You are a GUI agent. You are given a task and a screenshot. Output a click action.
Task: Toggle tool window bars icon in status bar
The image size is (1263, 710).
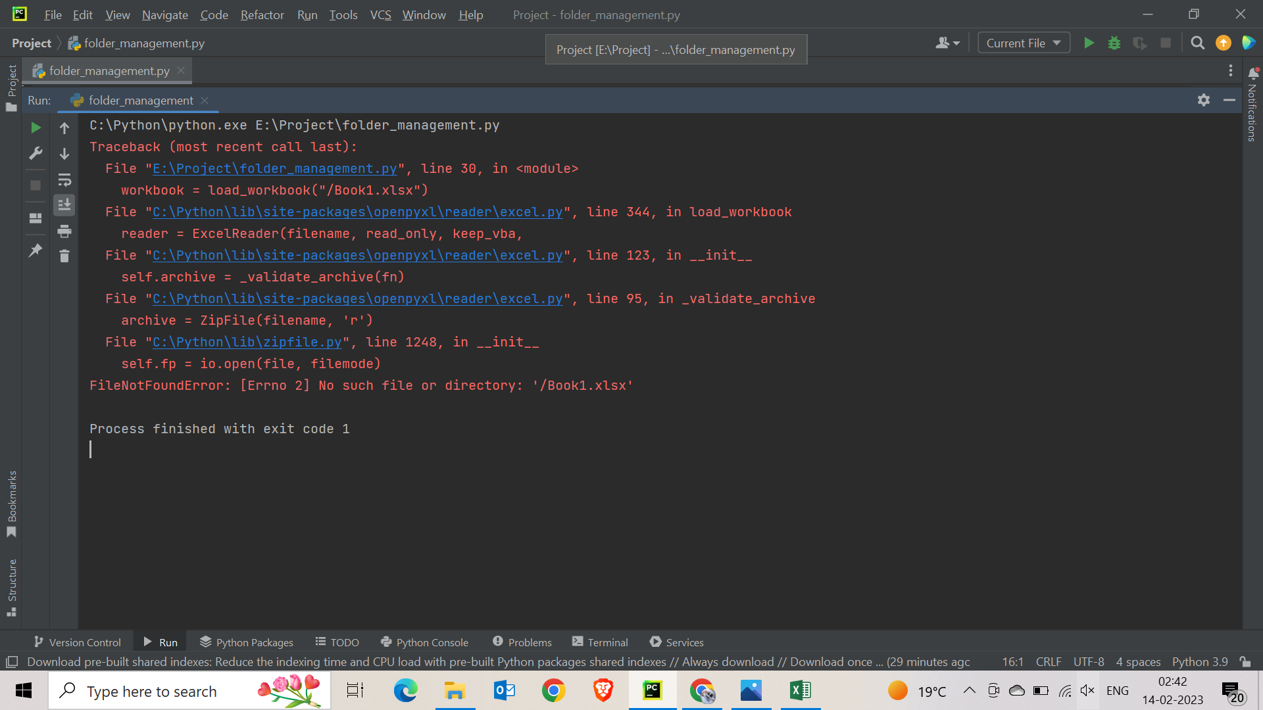point(11,661)
